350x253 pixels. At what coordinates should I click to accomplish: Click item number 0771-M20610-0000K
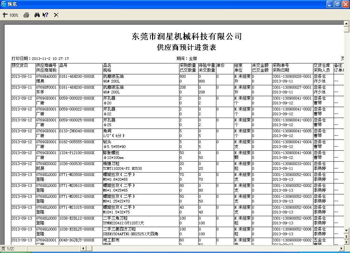click(77, 185)
